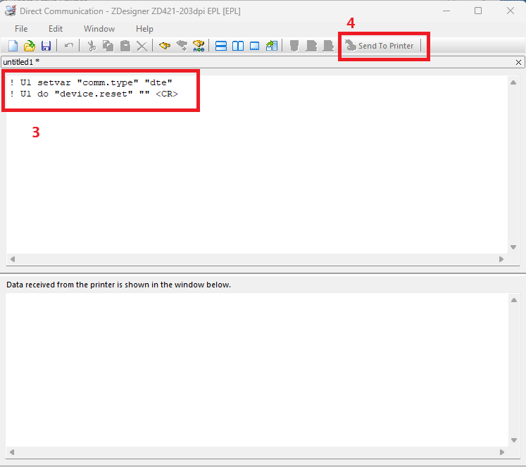The image size is (526, 467).
Task: Cut selected text with the scissors icon
Action: pos(91,46)
